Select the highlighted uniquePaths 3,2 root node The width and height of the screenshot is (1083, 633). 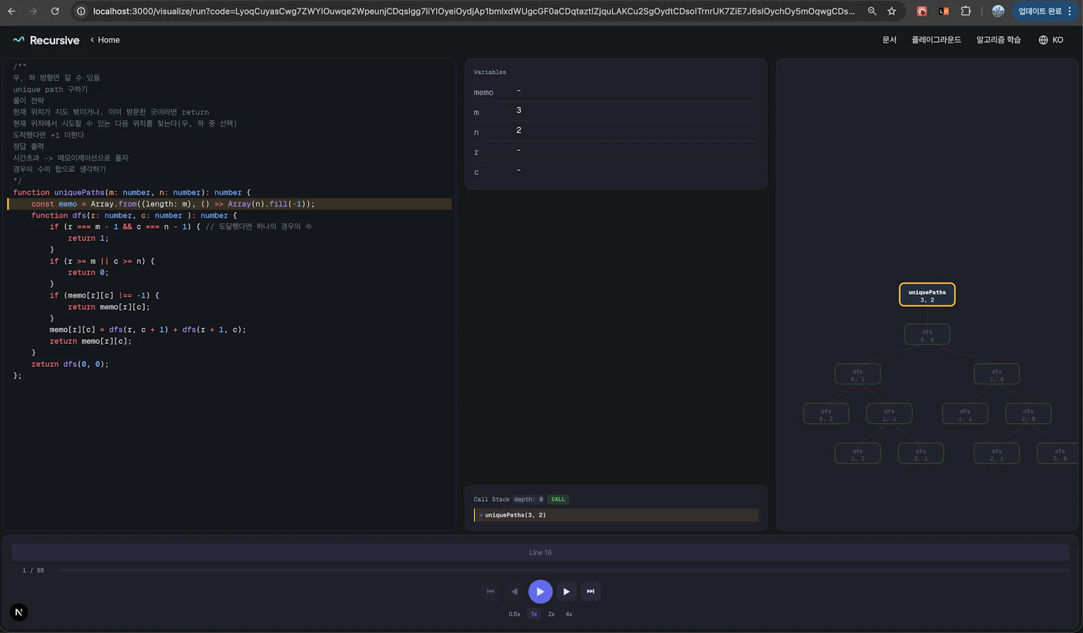[x=927, y=294]
